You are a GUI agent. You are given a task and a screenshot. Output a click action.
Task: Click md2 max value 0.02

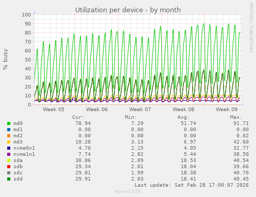pos(243,136)
